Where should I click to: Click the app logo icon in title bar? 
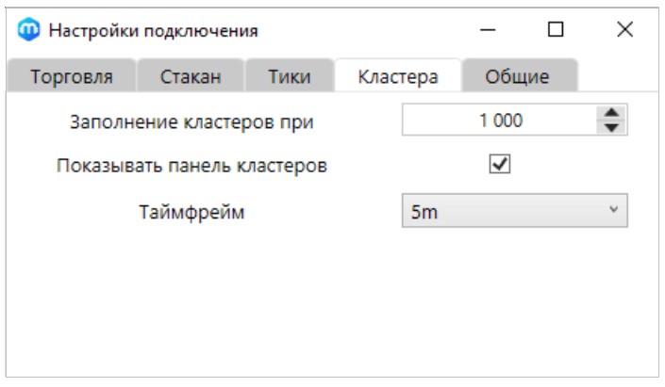pyautogui.click(x=27, y=31)
